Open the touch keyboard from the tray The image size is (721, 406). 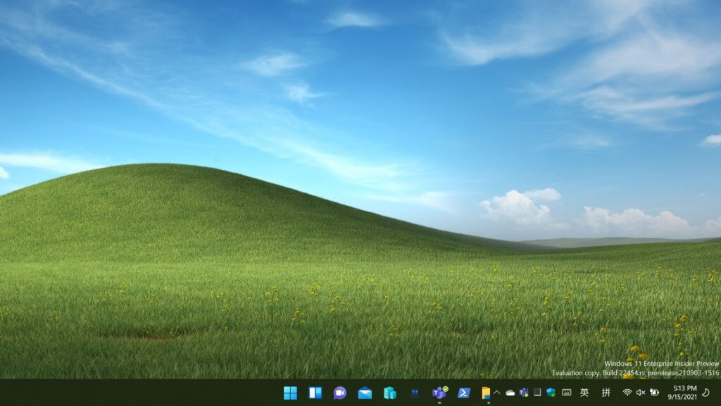pos(566,393)
